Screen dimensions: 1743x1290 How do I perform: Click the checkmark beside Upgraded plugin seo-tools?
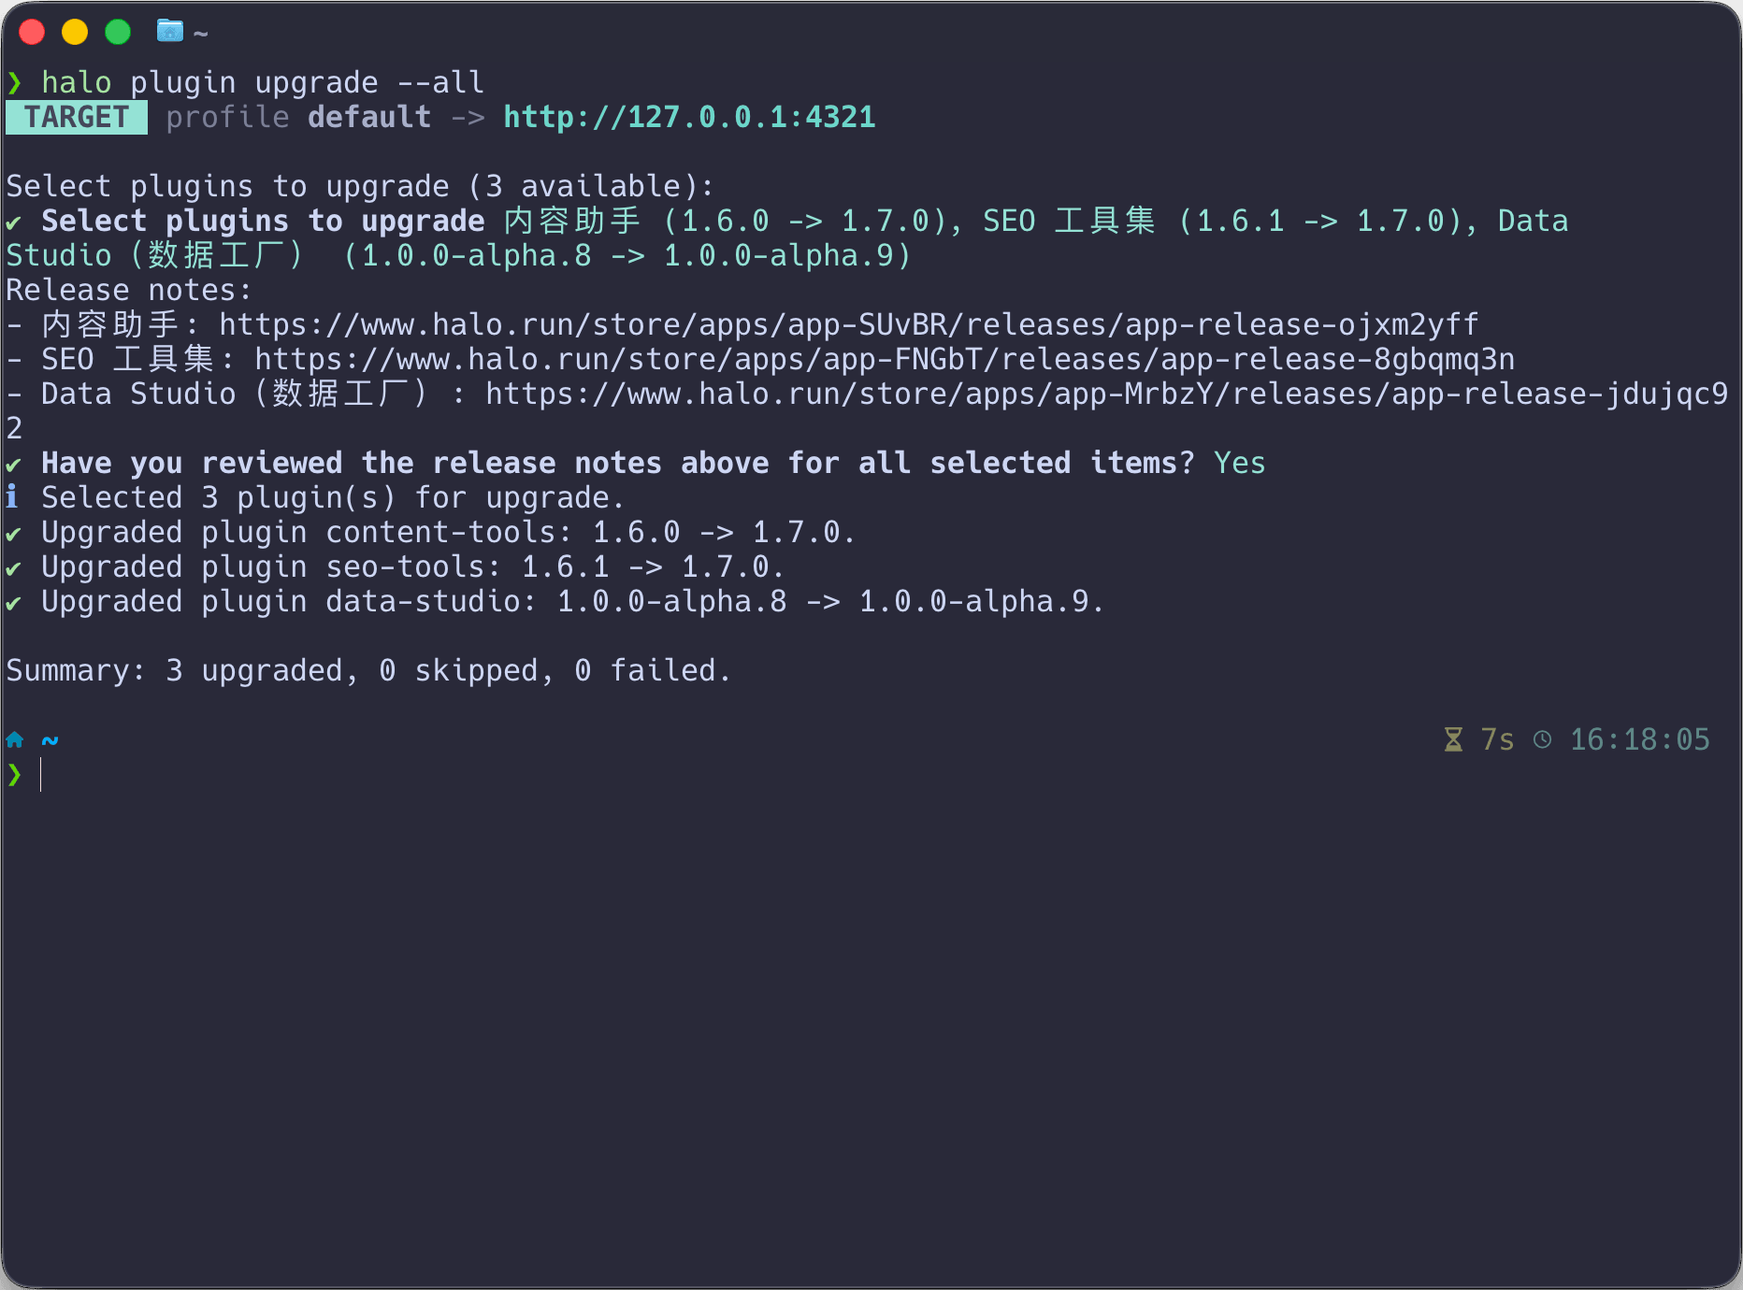click(x=13, y=568)
